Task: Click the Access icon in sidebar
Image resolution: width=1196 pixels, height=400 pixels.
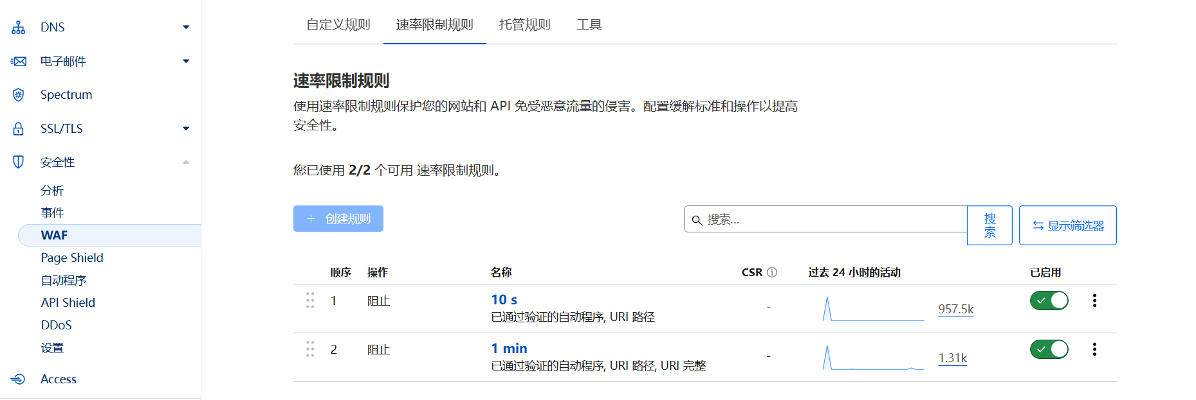Action: tap(19, 379)
